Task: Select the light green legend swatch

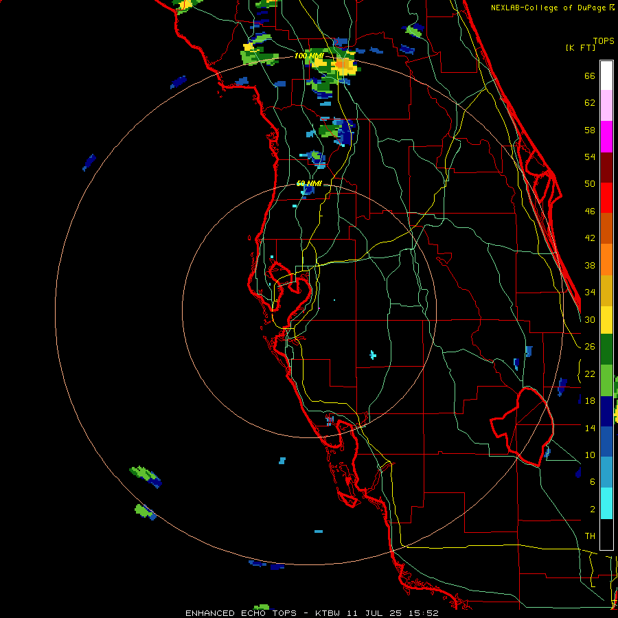Action: pos(606,380)
